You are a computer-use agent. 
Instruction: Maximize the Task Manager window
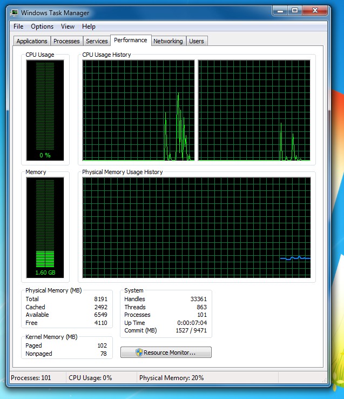294,10
